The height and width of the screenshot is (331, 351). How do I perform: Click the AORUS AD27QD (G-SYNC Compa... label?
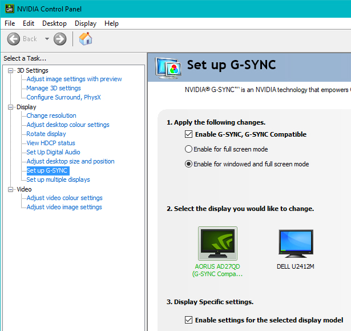217,270
